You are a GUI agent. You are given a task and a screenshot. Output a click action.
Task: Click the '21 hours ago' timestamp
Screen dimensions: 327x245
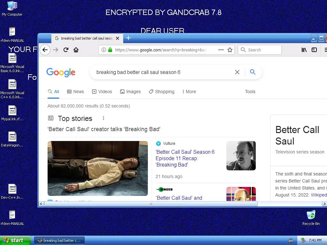coord(169,176)
